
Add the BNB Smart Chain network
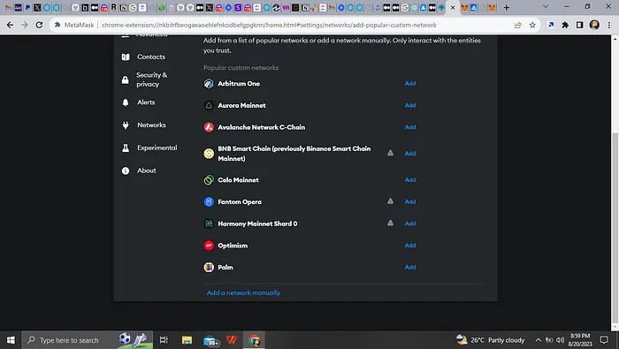point(410,154)
